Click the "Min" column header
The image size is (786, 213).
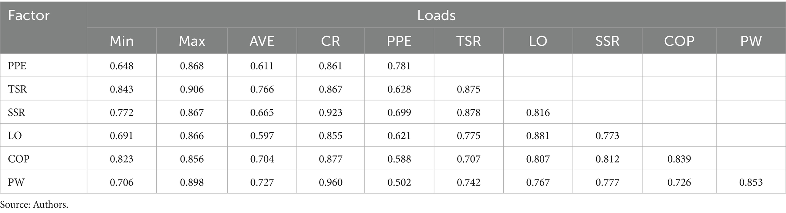122,41
